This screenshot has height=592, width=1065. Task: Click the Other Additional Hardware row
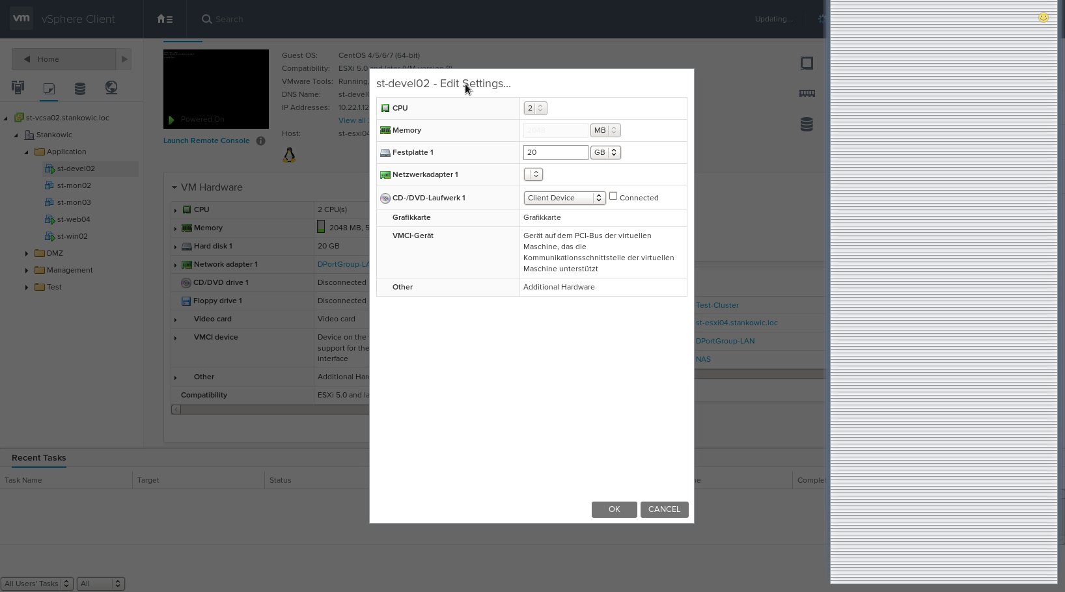coord(532,287)
